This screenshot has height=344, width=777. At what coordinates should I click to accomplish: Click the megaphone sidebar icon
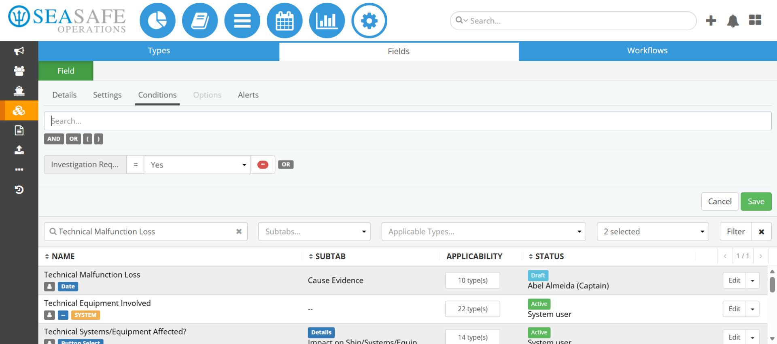pos(19,51)
